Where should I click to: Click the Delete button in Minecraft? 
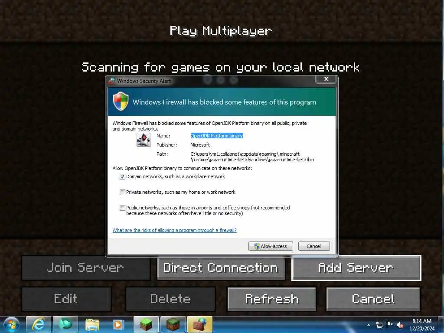[x=170, y=299]
